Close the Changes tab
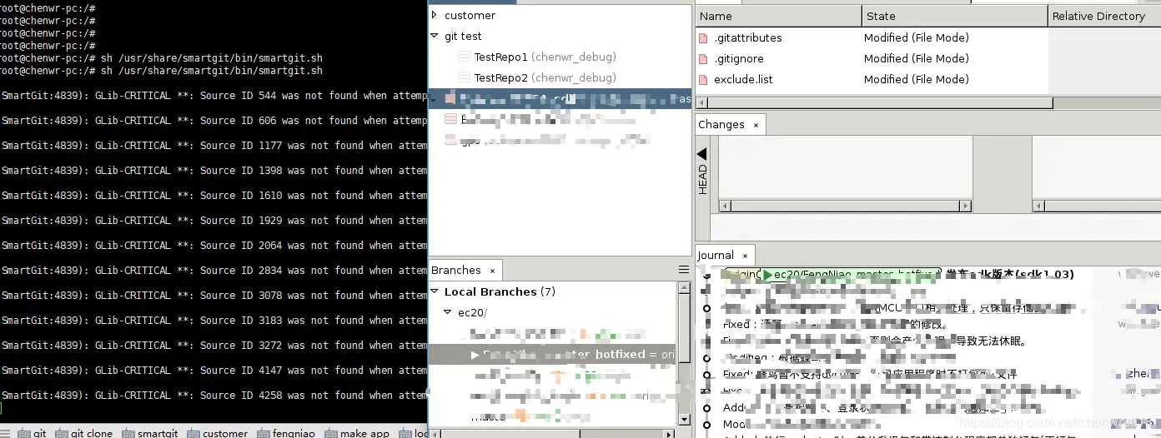 click(756, 125)
